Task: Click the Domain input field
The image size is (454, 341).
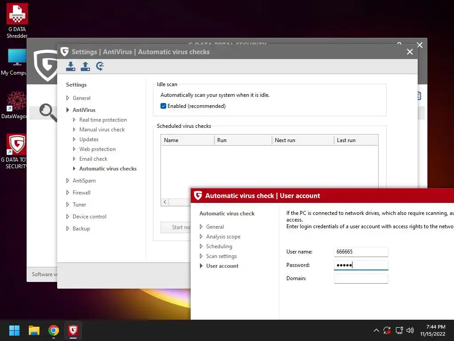Action: pos(361,278)
